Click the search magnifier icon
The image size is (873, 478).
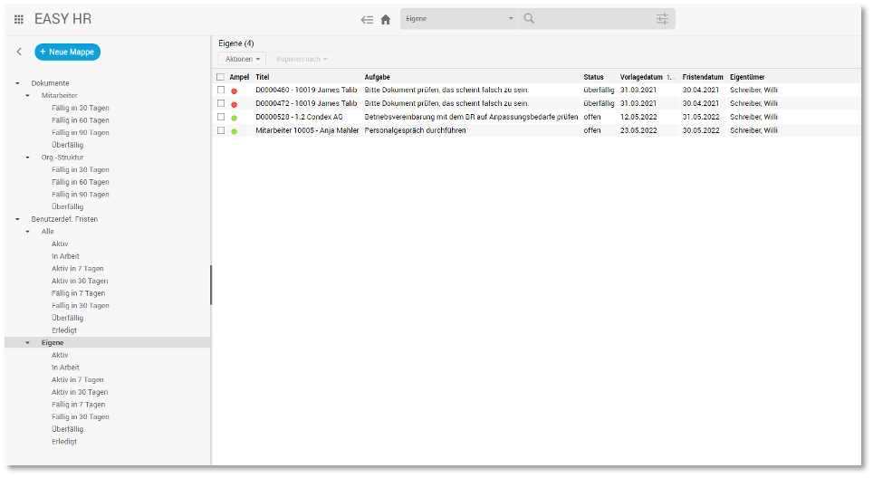[529, 19]
